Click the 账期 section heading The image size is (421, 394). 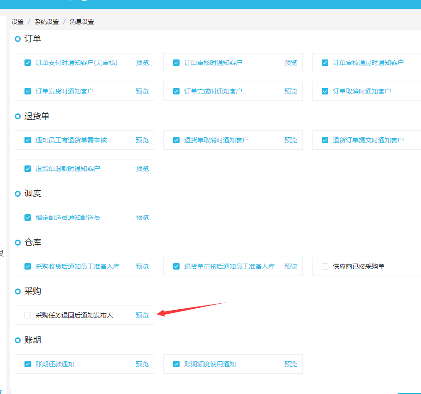pos(33,340)
